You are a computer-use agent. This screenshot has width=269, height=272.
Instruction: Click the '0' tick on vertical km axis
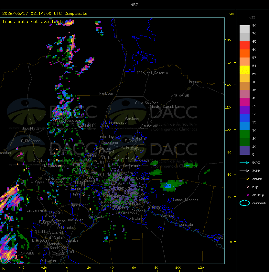(x=231, y=242)
